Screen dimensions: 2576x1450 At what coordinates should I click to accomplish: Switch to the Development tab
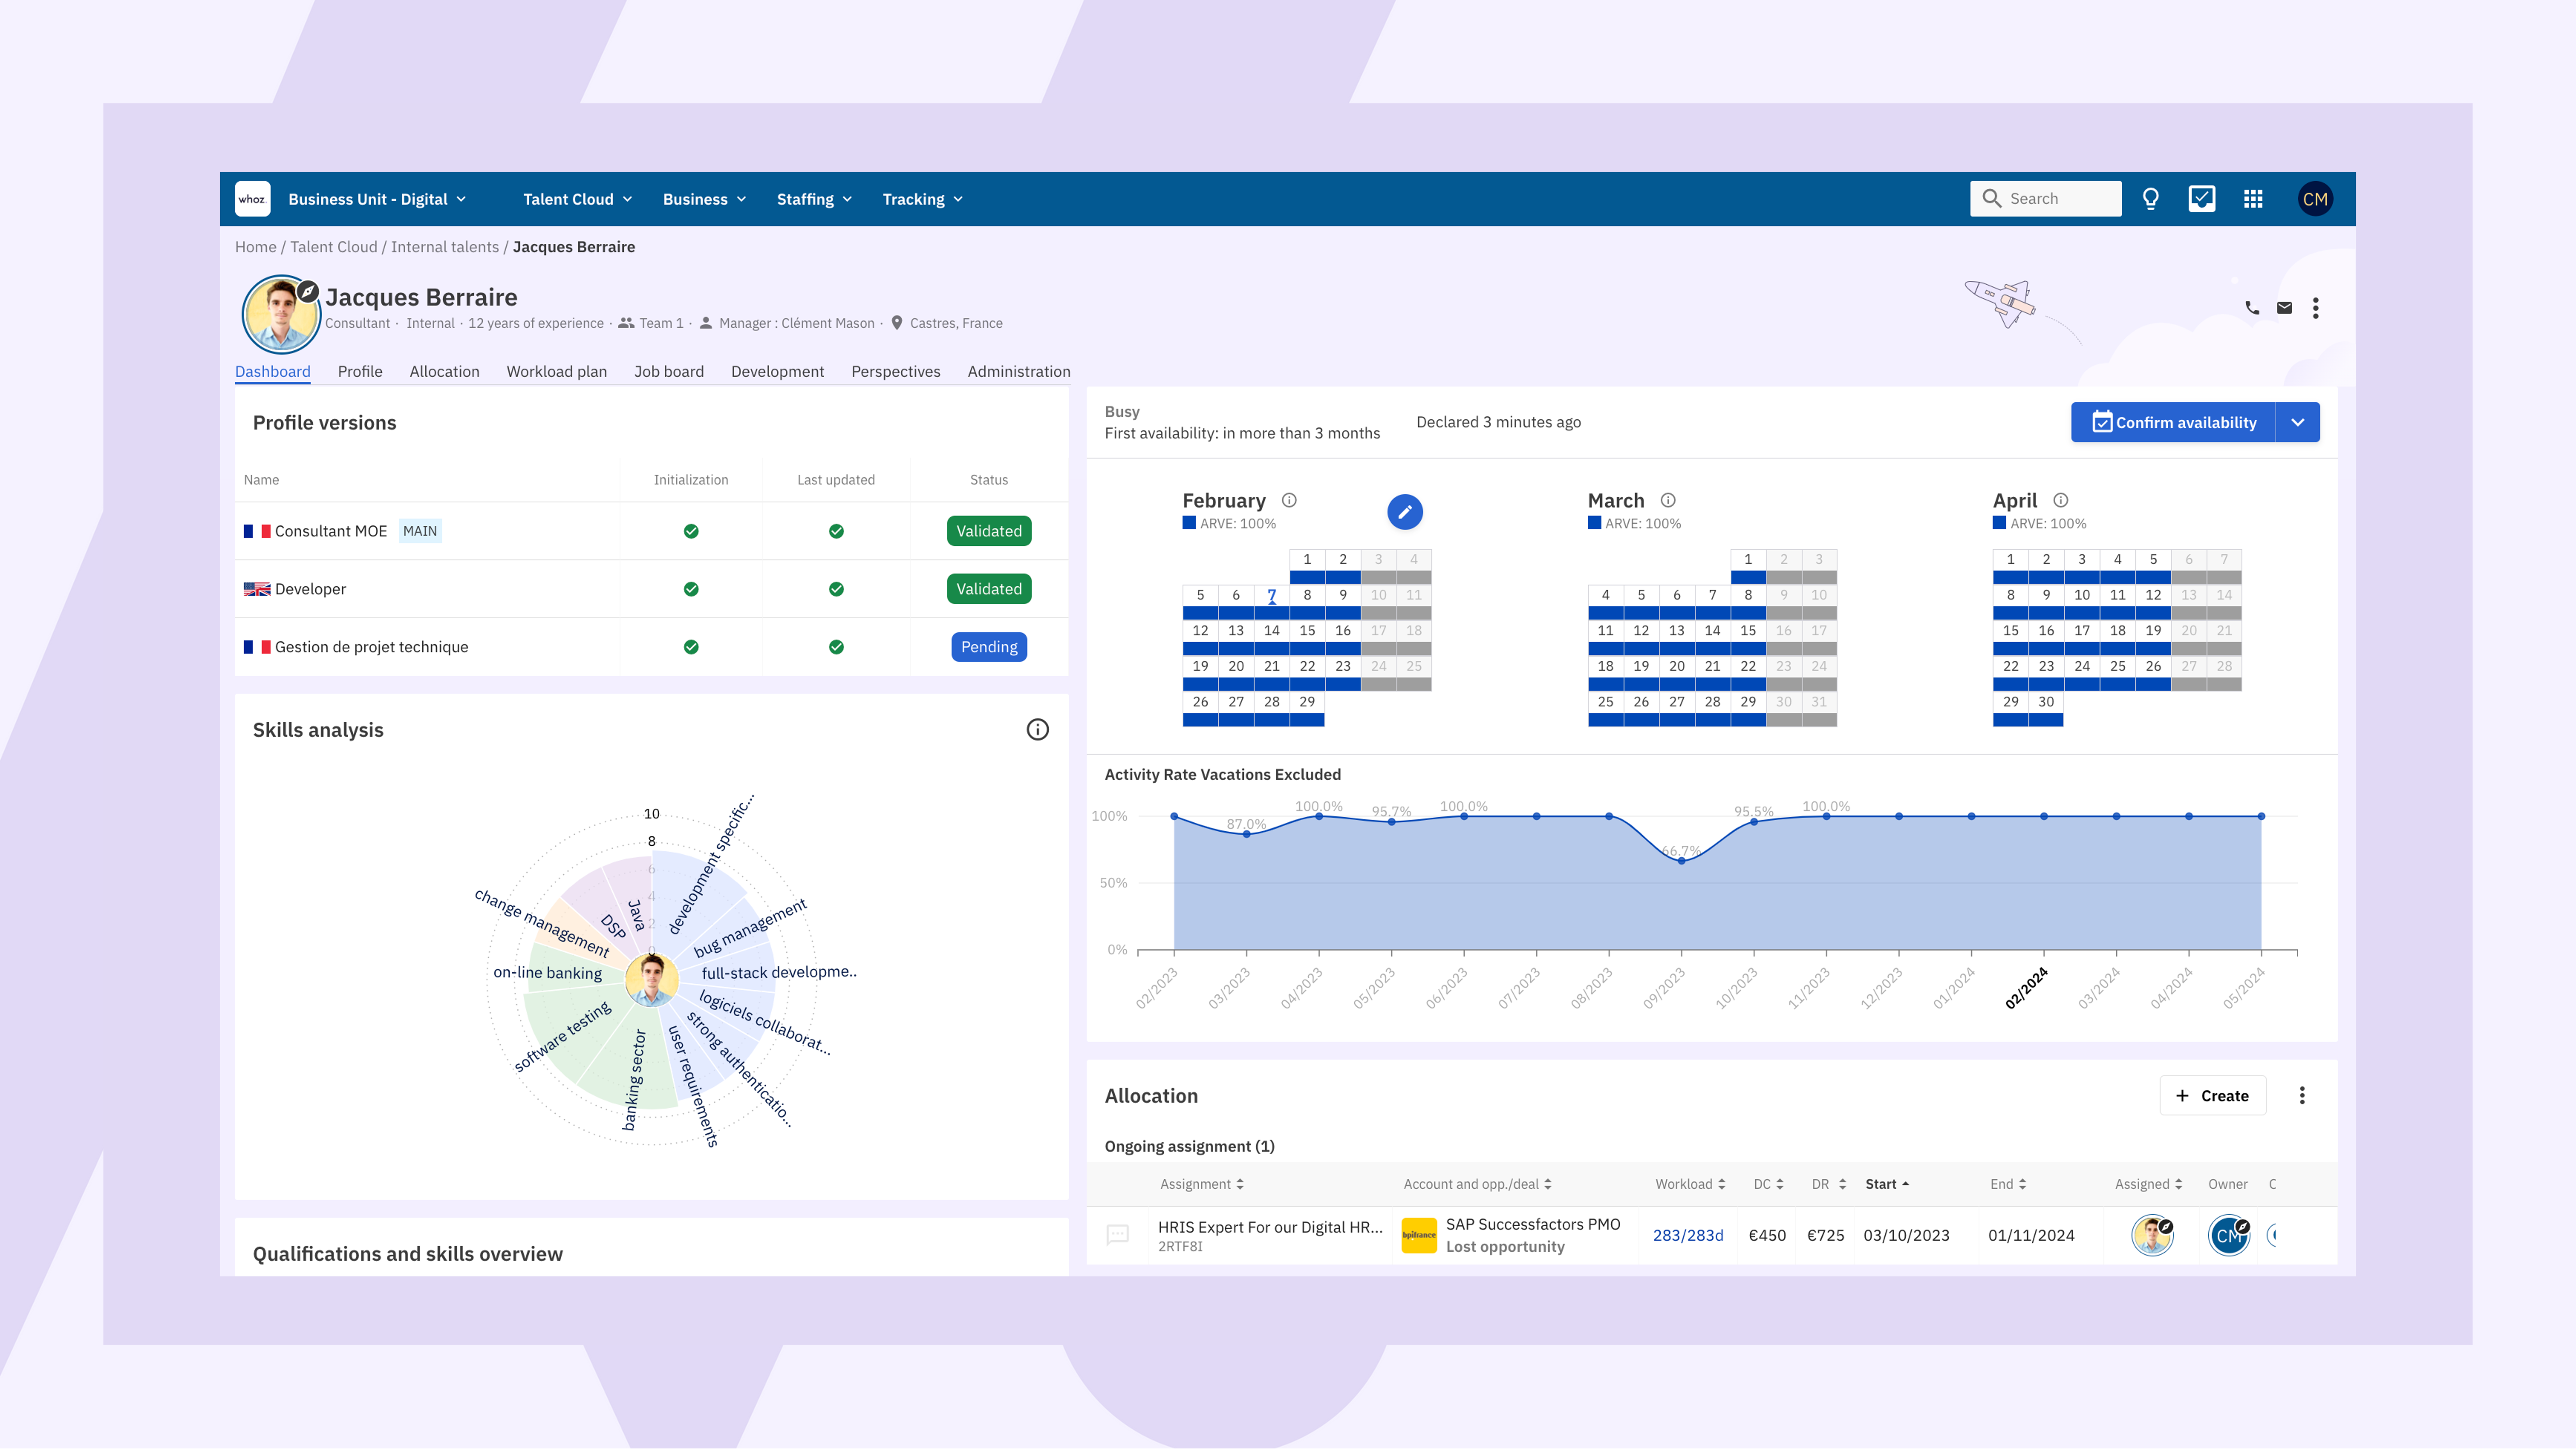pyautogui.click(x=777, y=372)
